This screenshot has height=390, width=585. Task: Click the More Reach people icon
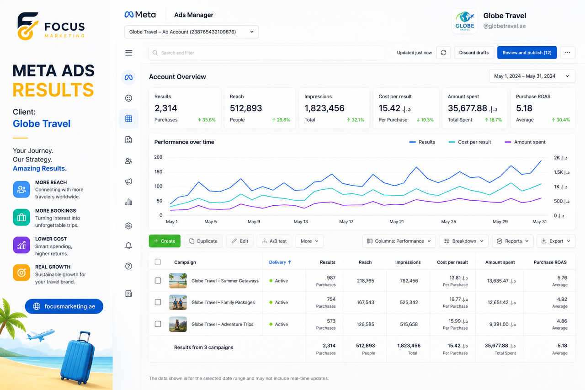tap(21, 189)
